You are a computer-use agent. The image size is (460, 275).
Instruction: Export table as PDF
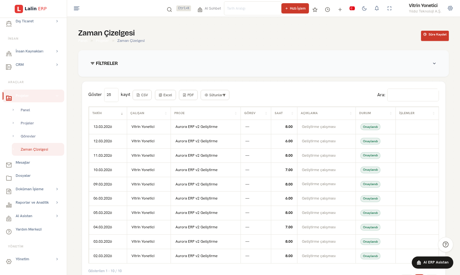[188, 95]
